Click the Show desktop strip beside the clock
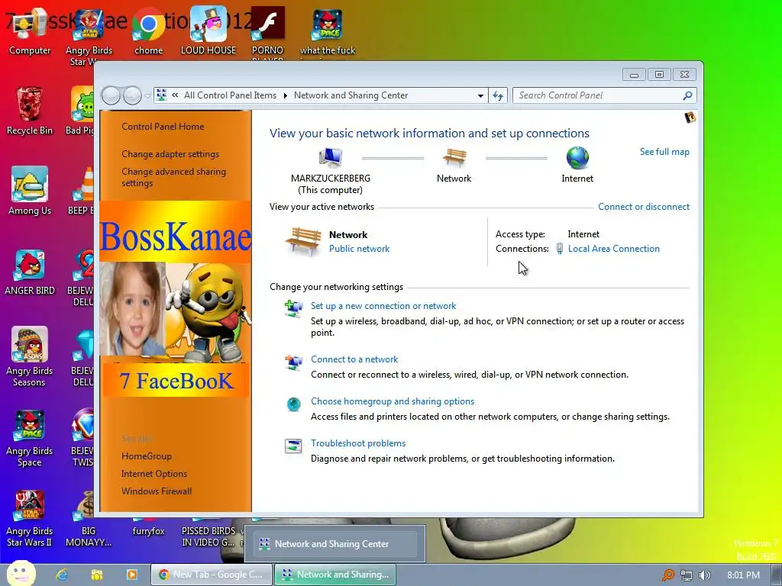This screenshot has height=586, width=782. pos(777,575)
